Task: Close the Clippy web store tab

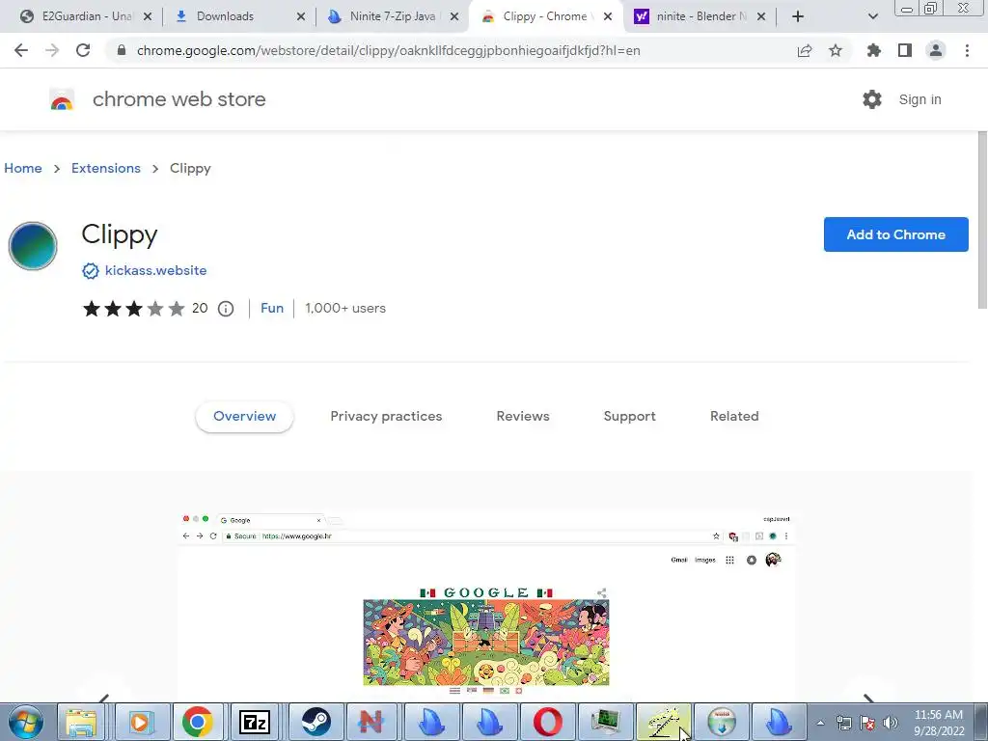Action: pyautogui.click(x=608, y=16)
